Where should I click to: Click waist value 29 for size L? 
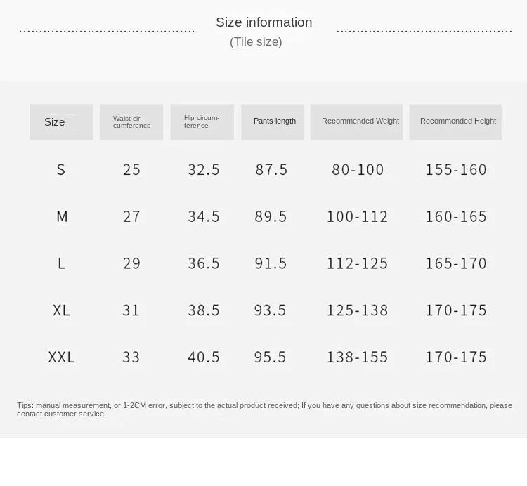[x=131, y=263]
